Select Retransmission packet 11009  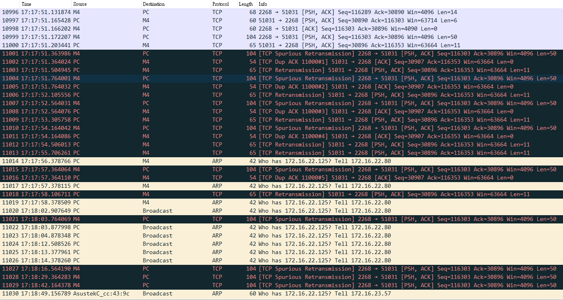click(x=281, y=120)
